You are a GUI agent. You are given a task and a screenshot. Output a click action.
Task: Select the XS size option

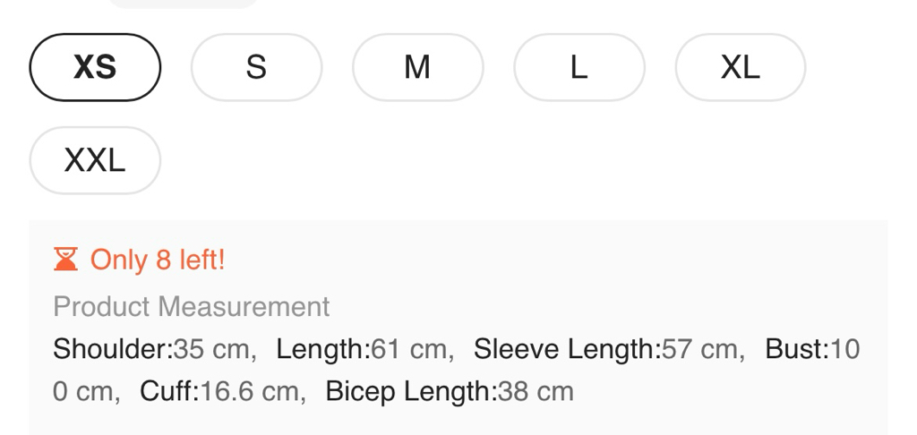(95, 67)
